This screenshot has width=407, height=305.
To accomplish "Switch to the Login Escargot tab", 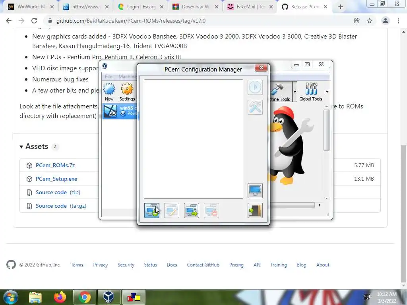I will click(141, 7).
